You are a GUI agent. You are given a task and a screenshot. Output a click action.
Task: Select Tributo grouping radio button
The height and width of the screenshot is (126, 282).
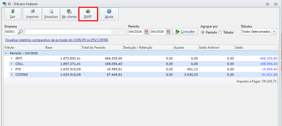point(220,32)
